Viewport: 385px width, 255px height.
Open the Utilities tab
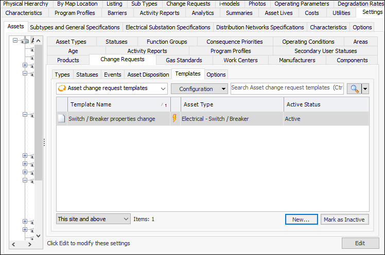coord(341,13)
